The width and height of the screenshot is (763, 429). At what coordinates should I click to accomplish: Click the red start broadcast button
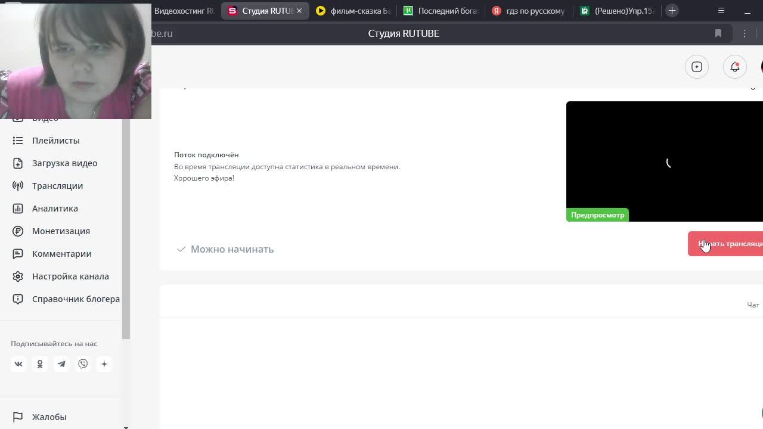(x=725, y=244)
